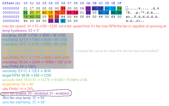Select the blue-highlighted E4 byte
169x106 pixels.
point(101,13)
